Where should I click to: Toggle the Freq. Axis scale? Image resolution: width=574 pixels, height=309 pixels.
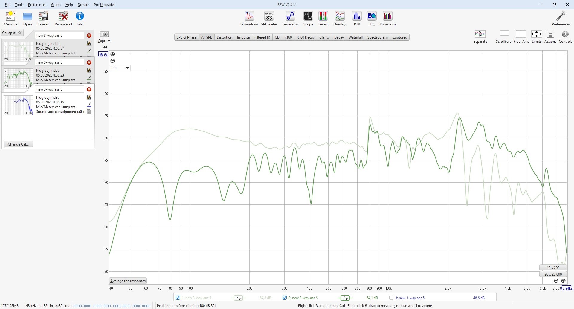[521, 37]
